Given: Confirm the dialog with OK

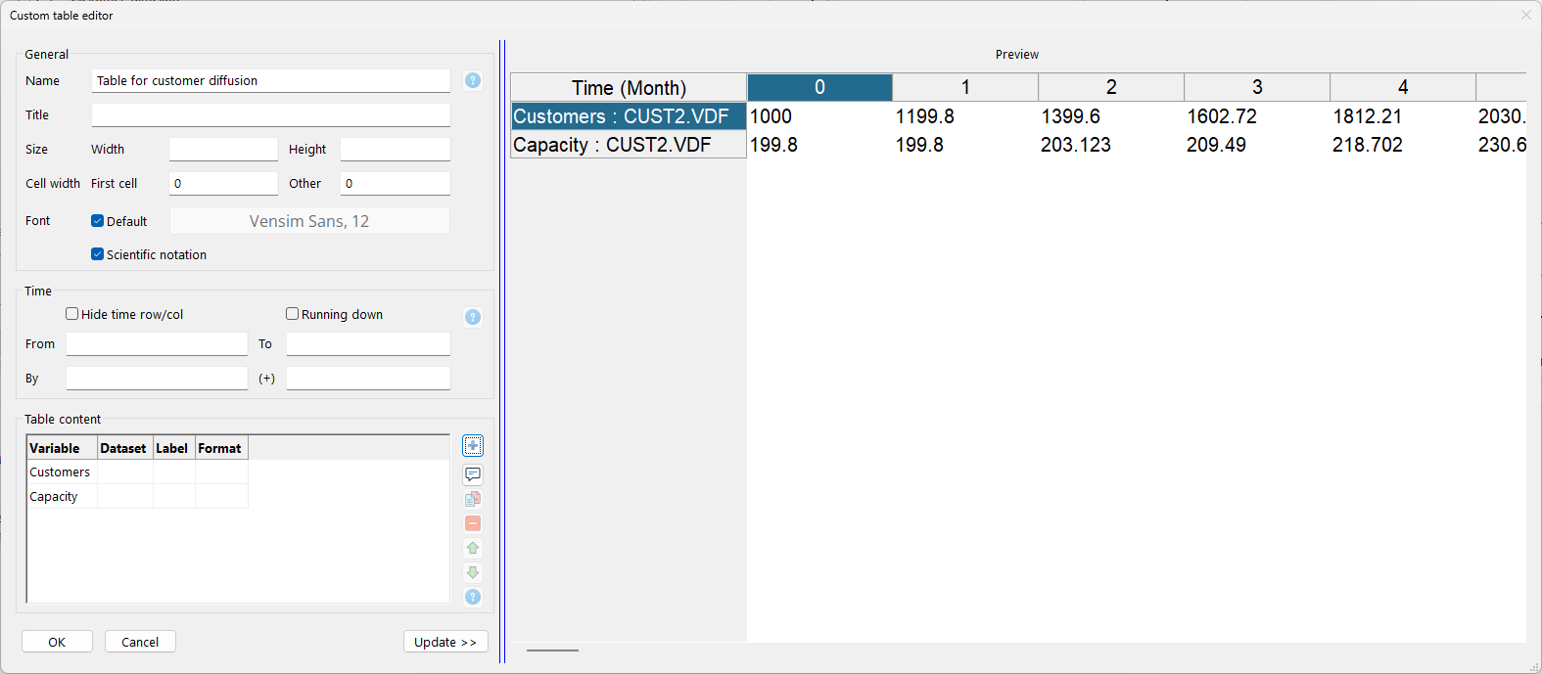Looking at the screenshot, I should [x=57, y=642].
